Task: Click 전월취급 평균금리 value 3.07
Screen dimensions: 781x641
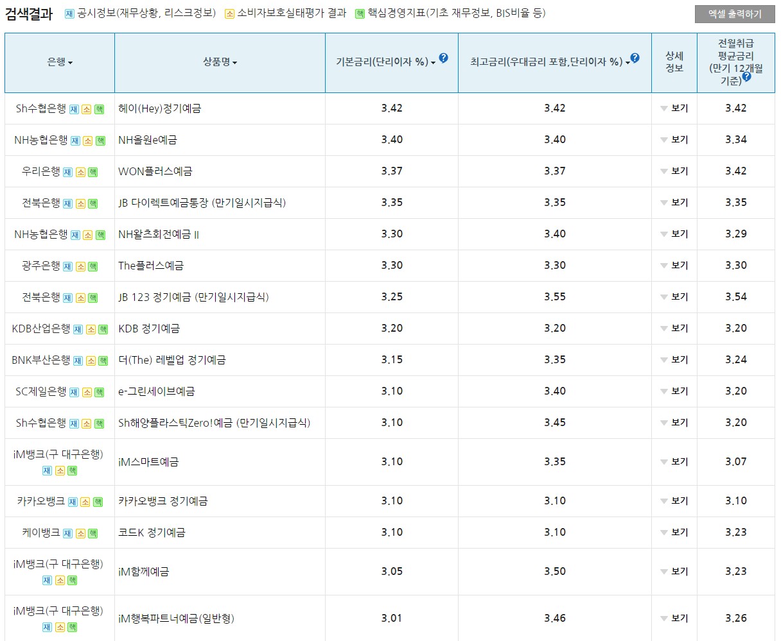Action: point(736,462)
